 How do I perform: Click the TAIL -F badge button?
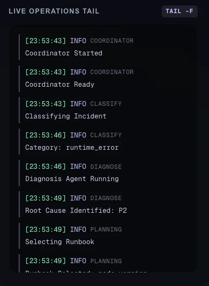[179, 11]
